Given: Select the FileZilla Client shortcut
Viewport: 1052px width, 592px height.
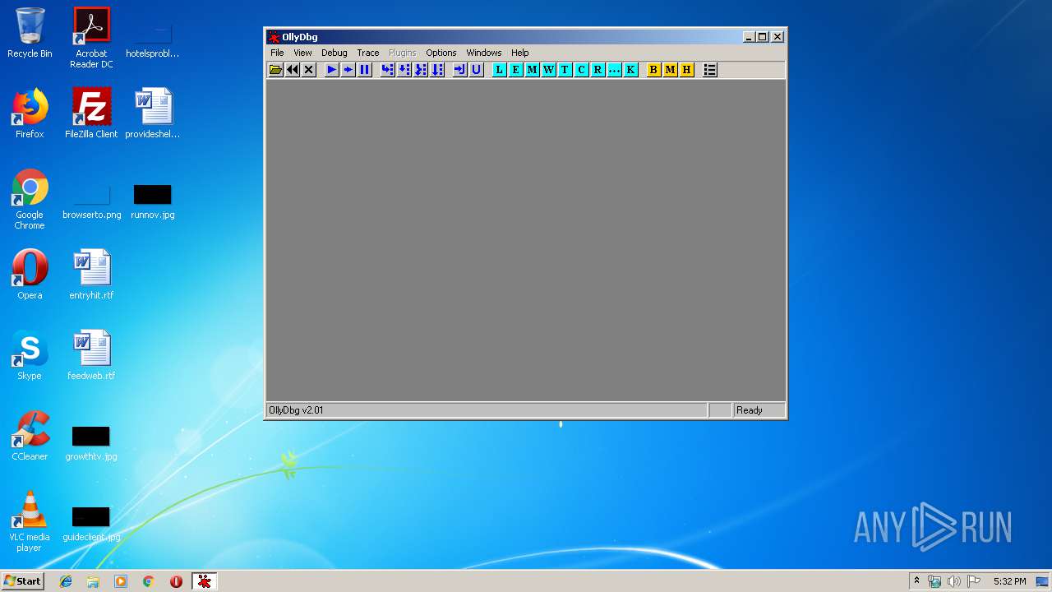Looking at the screenshot, I should pos(91,113).
